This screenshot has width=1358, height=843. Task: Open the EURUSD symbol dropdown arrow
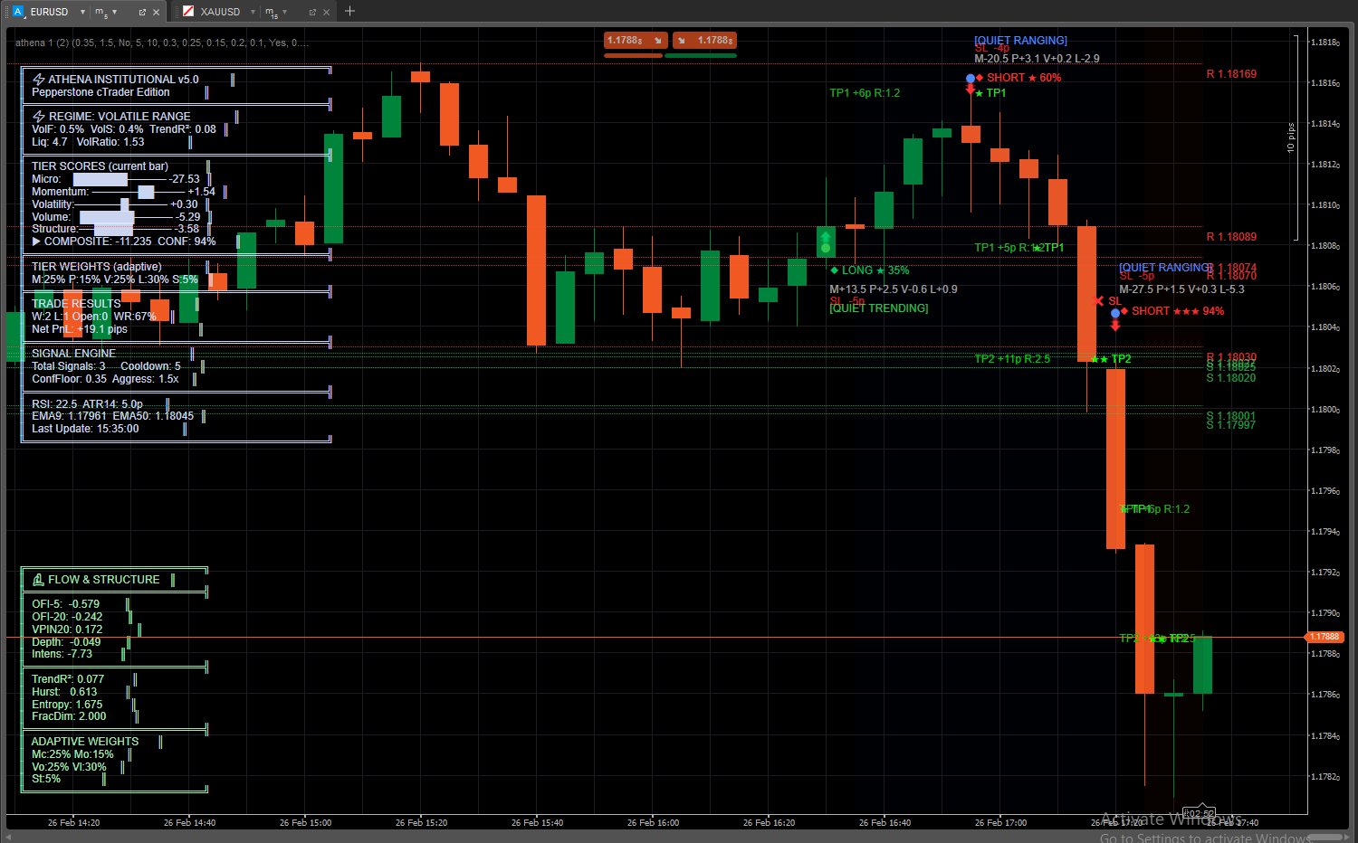[x=82, y=12]
